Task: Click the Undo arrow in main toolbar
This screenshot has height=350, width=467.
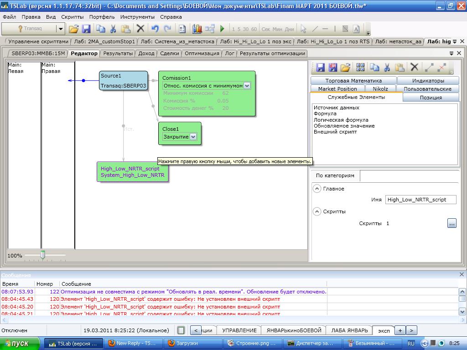Action: (155, 29)
